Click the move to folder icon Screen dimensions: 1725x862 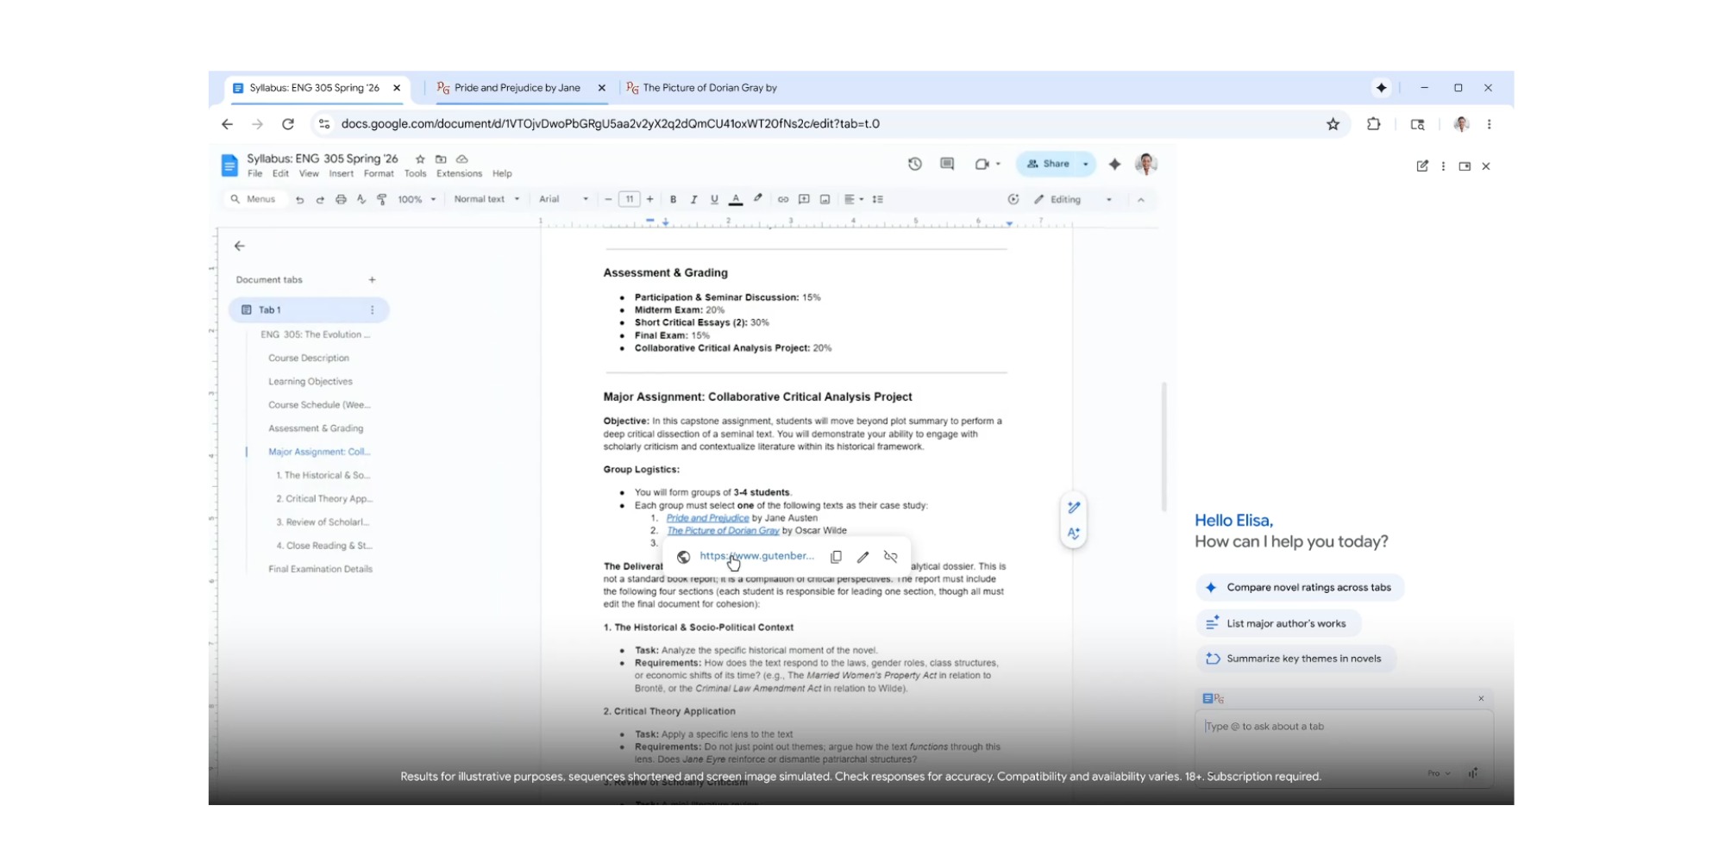tap(441, 159)
